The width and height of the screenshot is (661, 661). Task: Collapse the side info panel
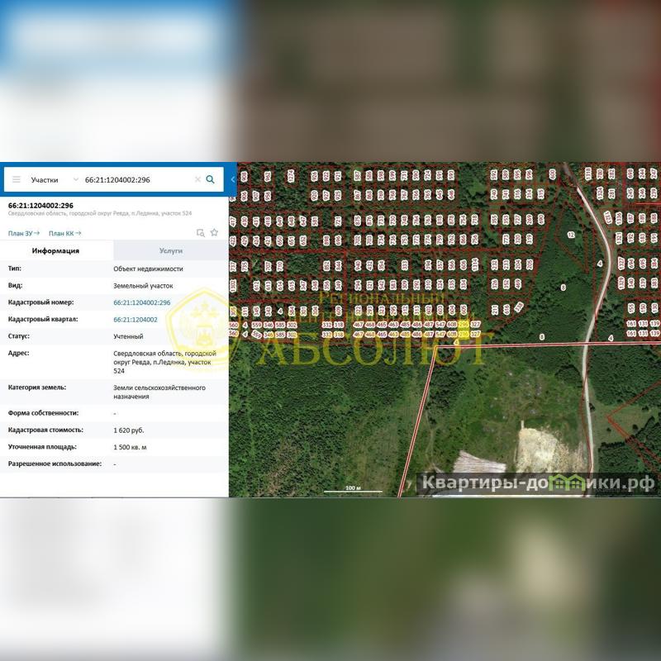click(x=233, y=179)
